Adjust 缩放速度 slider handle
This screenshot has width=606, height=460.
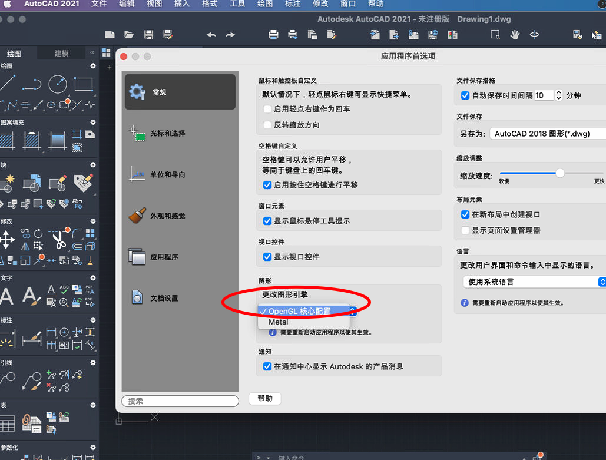pyautogui.click(x=559, y=173)
